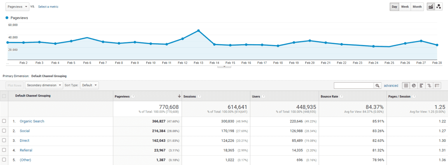Select the data table view icon
The width and height of the screenshot is (448, 165).
[x=406, y=86]
